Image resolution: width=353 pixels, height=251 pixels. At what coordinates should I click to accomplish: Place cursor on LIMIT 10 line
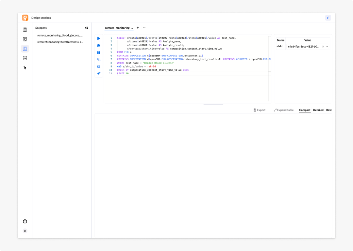[123, 74]
